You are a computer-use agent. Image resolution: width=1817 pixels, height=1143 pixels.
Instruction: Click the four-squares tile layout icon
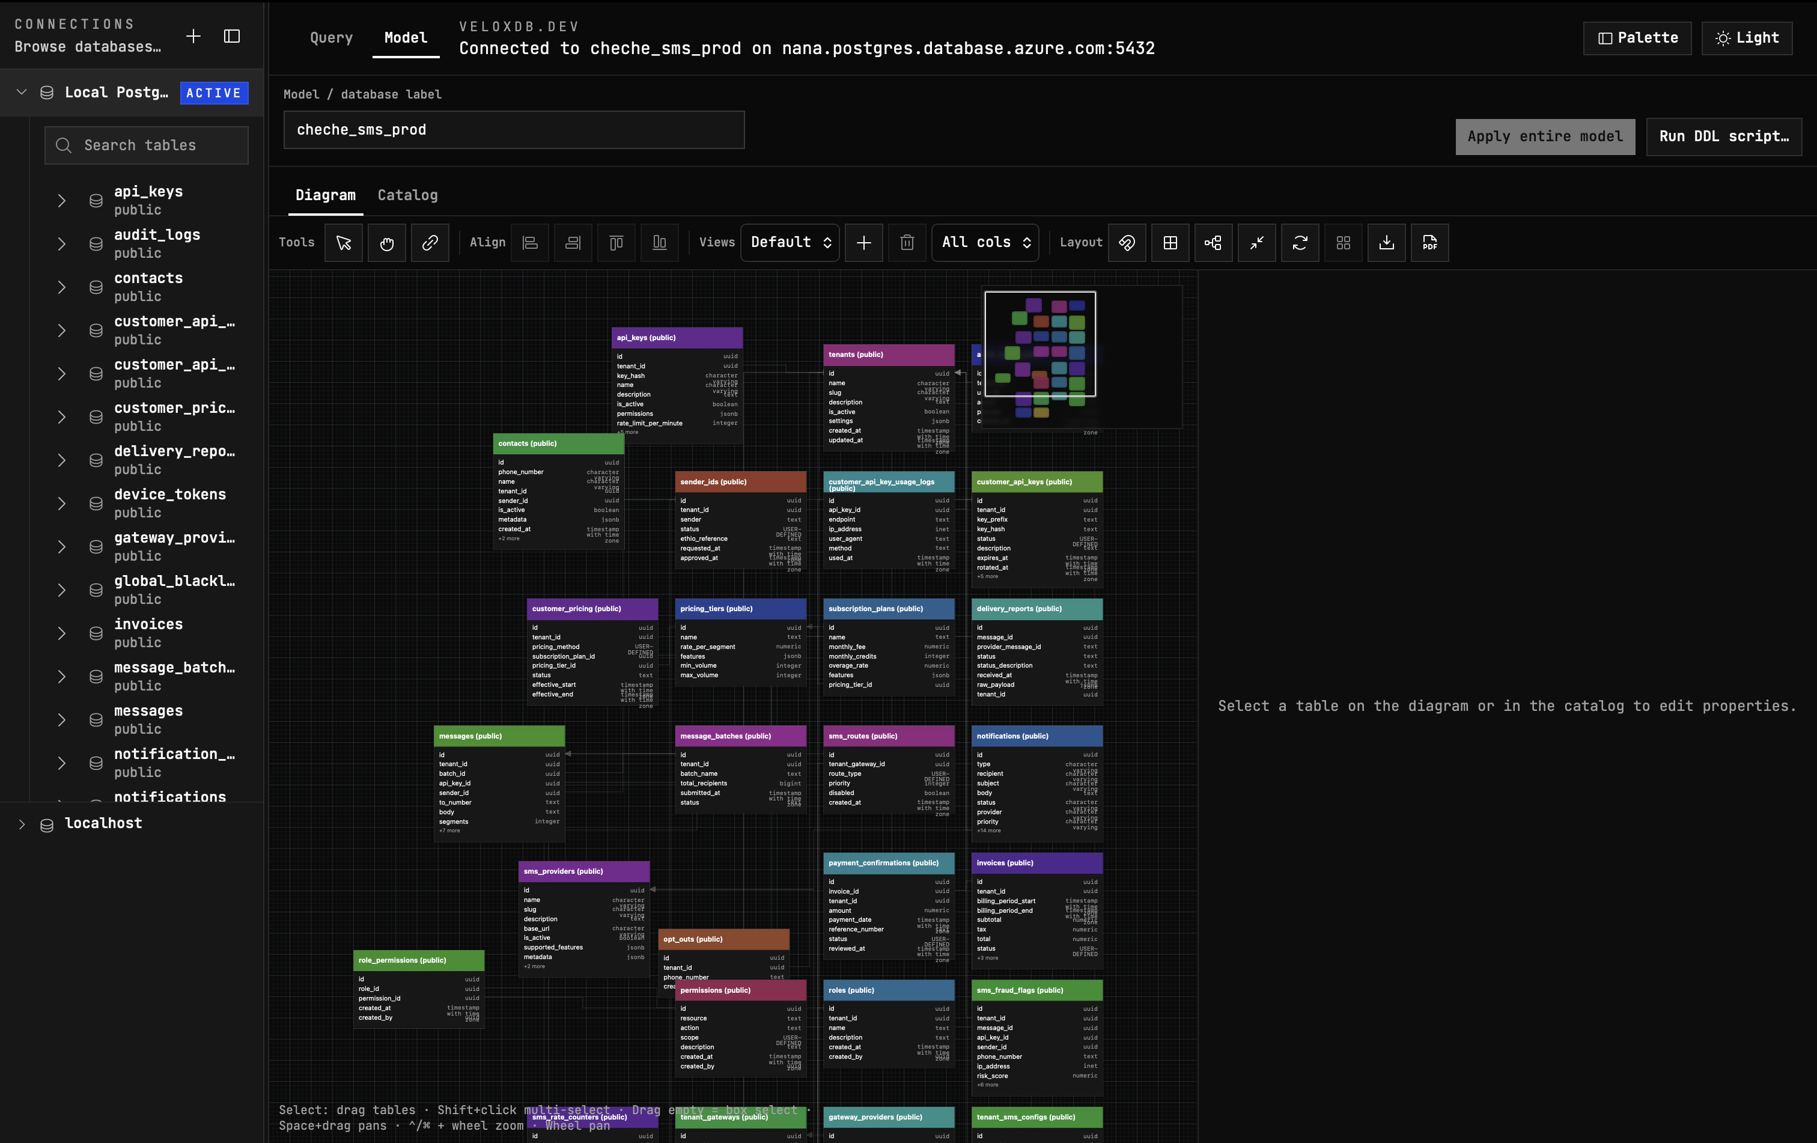[x=1343, y=243]
